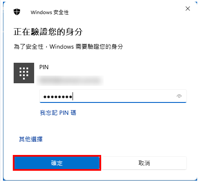
Task: Click the PIN label above the field
Action: 44,67
